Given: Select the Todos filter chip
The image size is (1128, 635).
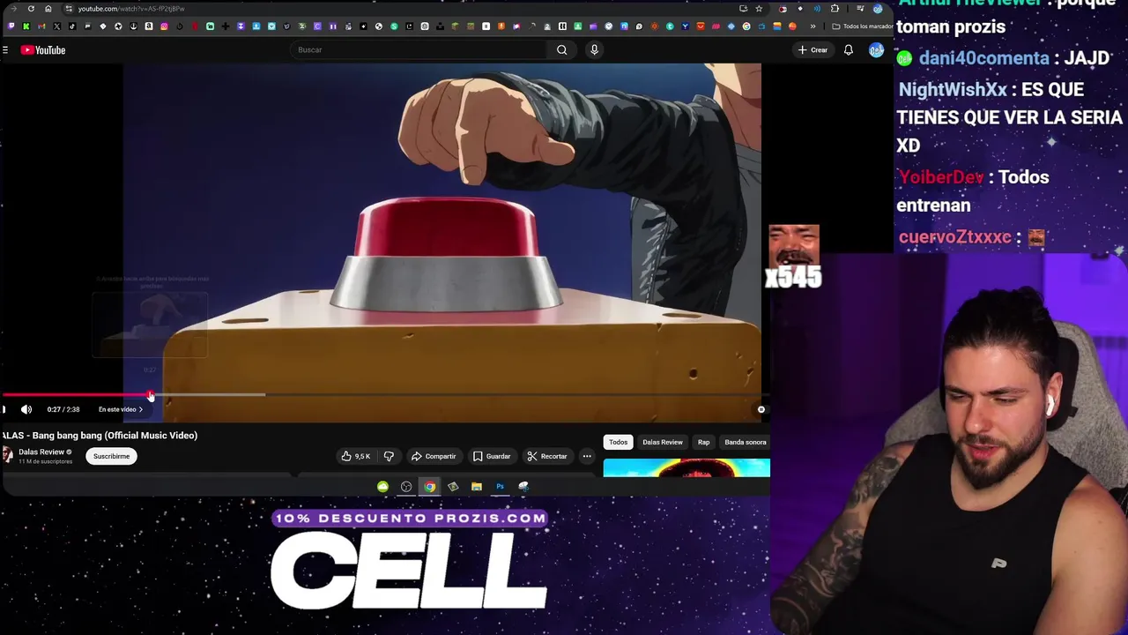Looking at the screenshot, I should [618, 442].
